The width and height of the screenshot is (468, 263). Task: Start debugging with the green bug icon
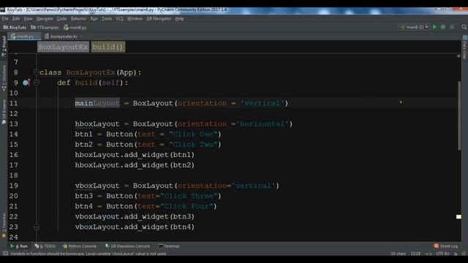click(443, 27)
